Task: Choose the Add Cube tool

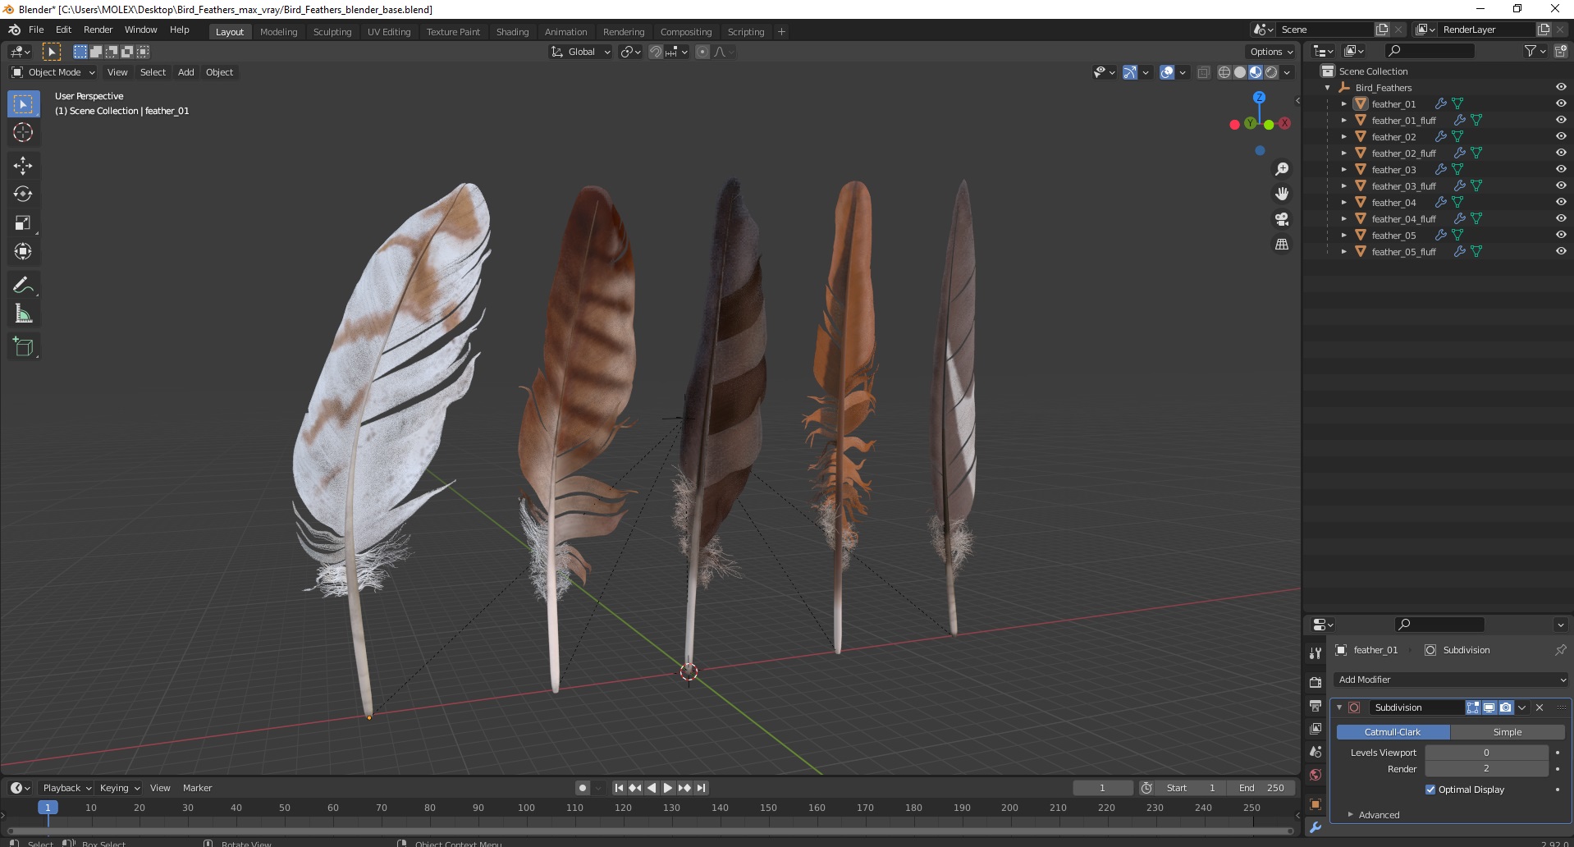Action: click(23, 347)
